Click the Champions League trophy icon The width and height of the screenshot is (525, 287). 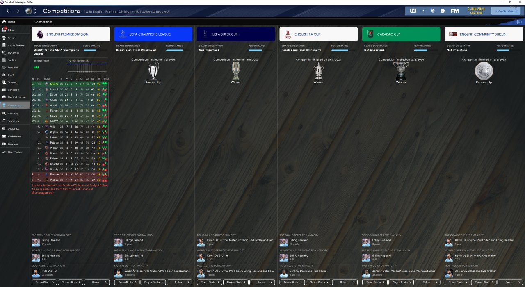coord(153,71)
